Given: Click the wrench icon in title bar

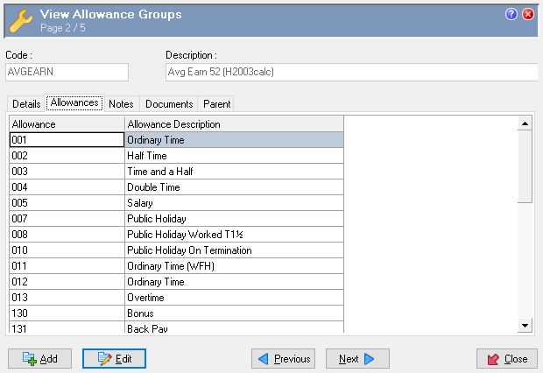Looking at the screenshot, I should [21, 19].
